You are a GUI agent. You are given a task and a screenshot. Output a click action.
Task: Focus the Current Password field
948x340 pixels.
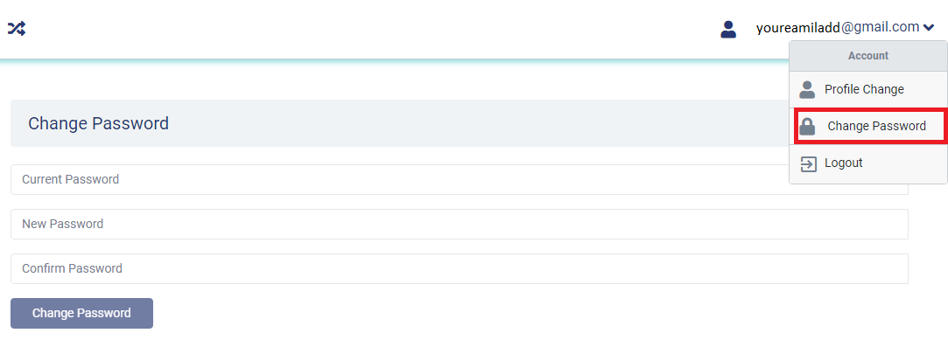click(460, 179)
